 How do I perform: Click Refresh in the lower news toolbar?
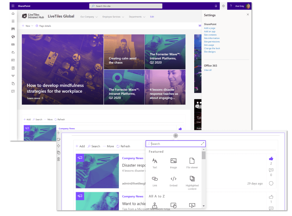pos(123,146)
